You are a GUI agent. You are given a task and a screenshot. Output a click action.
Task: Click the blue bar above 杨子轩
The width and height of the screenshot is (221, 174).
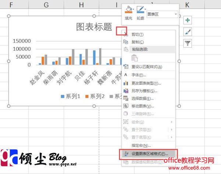pyautogui.click(x=94, y=58)
